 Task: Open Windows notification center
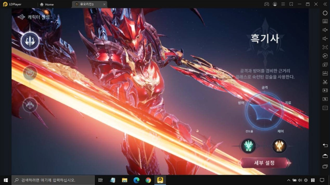pos(322,180)
